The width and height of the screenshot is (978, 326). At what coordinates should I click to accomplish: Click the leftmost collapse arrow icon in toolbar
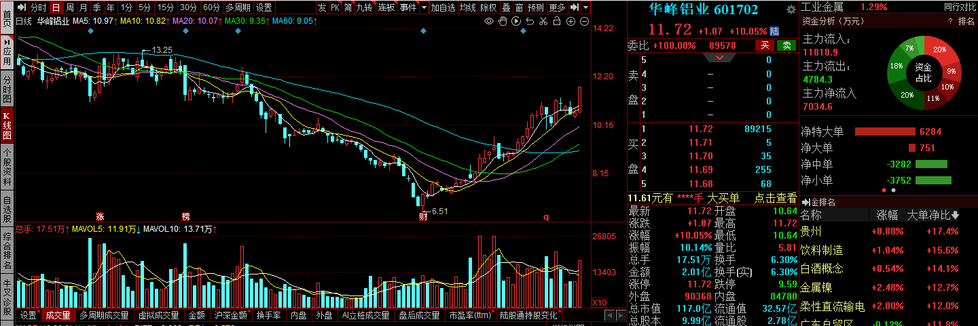pyautogui.click(x=21, y=7)
